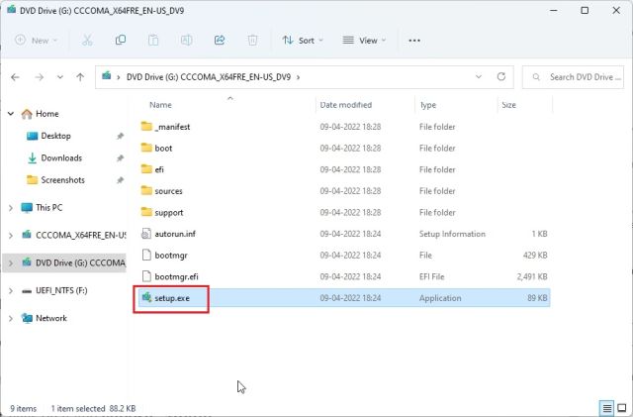
Task: Click the boot folder icon
Action: (146, 148)
